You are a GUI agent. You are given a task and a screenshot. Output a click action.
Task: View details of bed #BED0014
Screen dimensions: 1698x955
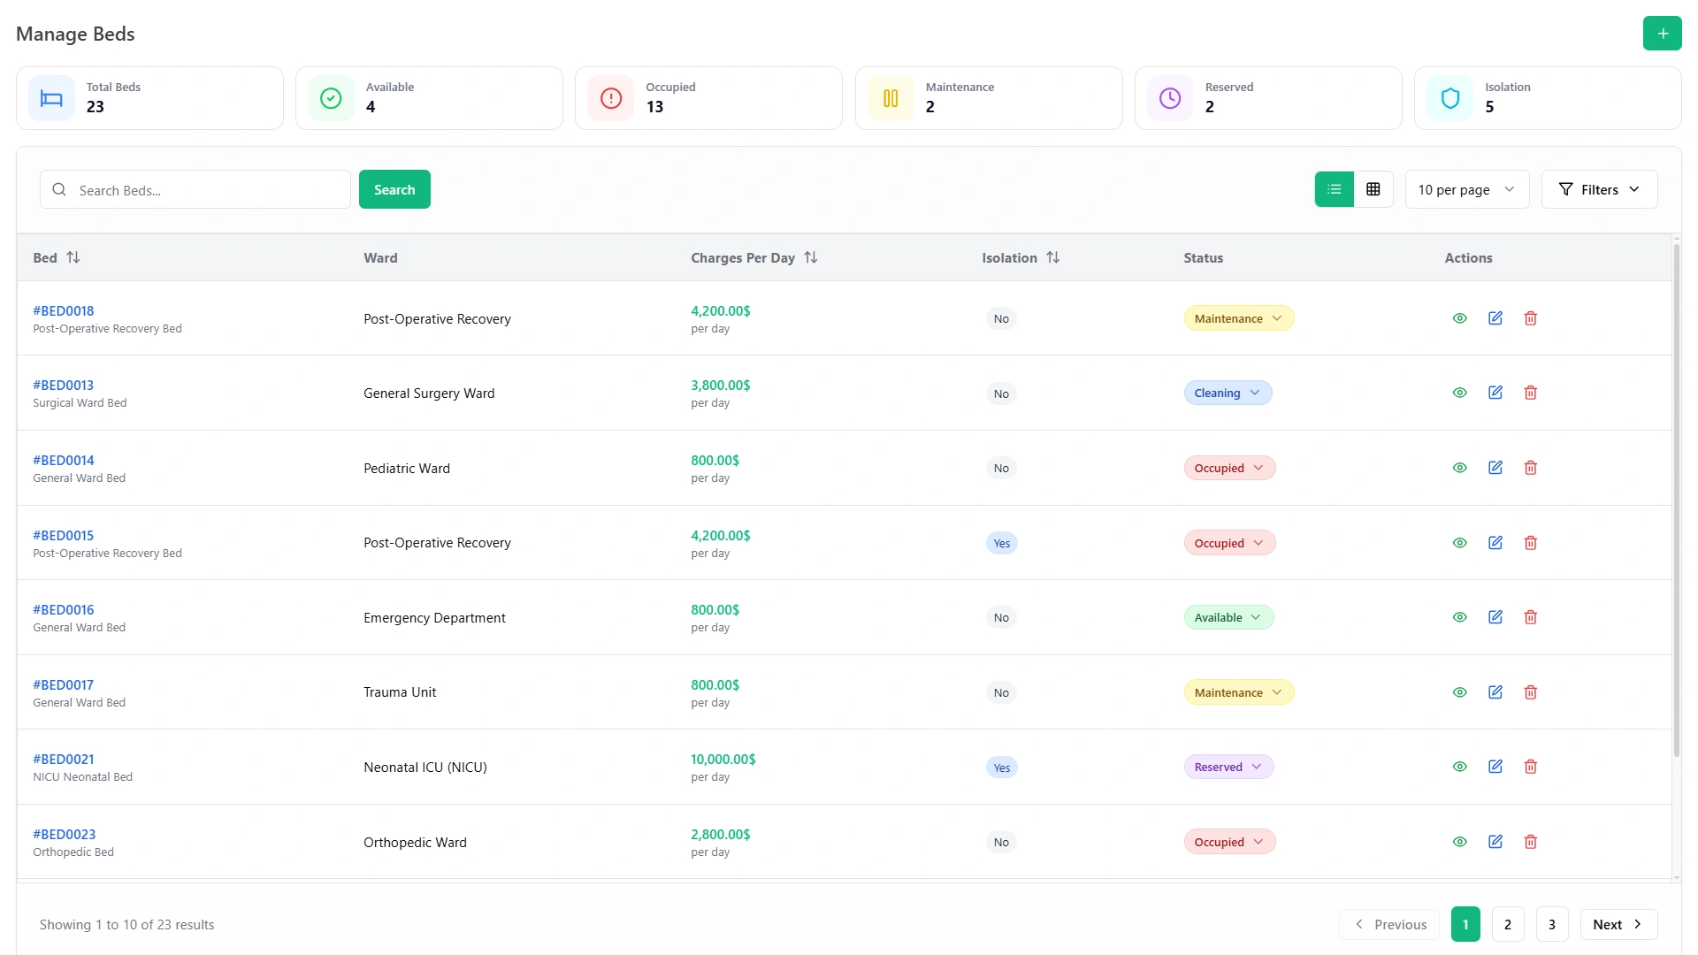(1459, 468)
